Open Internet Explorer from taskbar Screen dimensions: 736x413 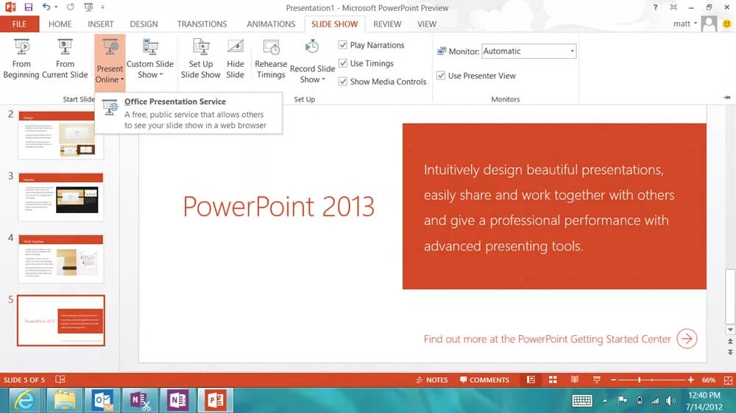[24, 401]
